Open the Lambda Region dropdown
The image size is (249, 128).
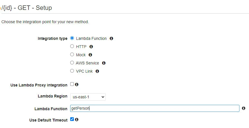tap(88, 97)
